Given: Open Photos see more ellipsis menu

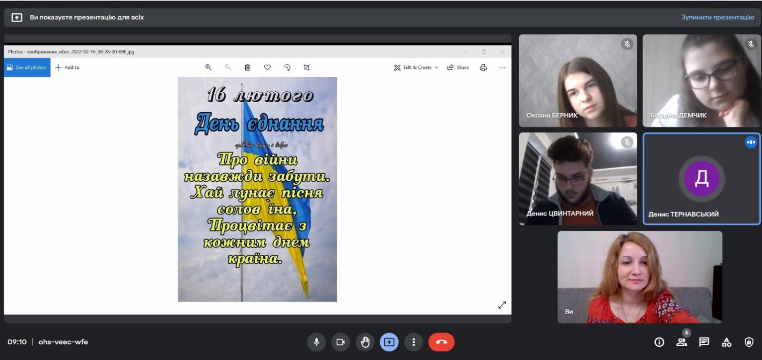Looking at the screenshot, I should tap(502, 68).
